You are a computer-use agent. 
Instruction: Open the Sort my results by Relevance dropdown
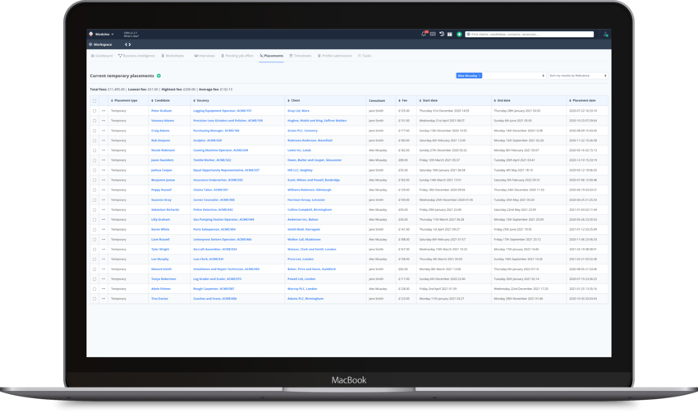click(x=578, y=76)
